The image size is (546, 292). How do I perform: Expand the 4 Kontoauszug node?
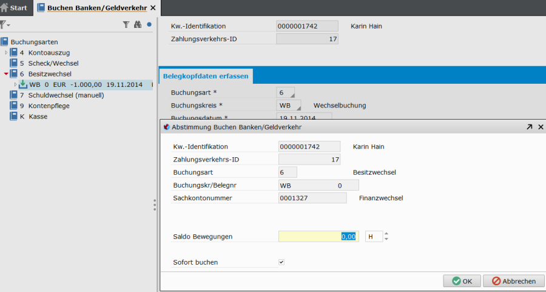point(6,53)
